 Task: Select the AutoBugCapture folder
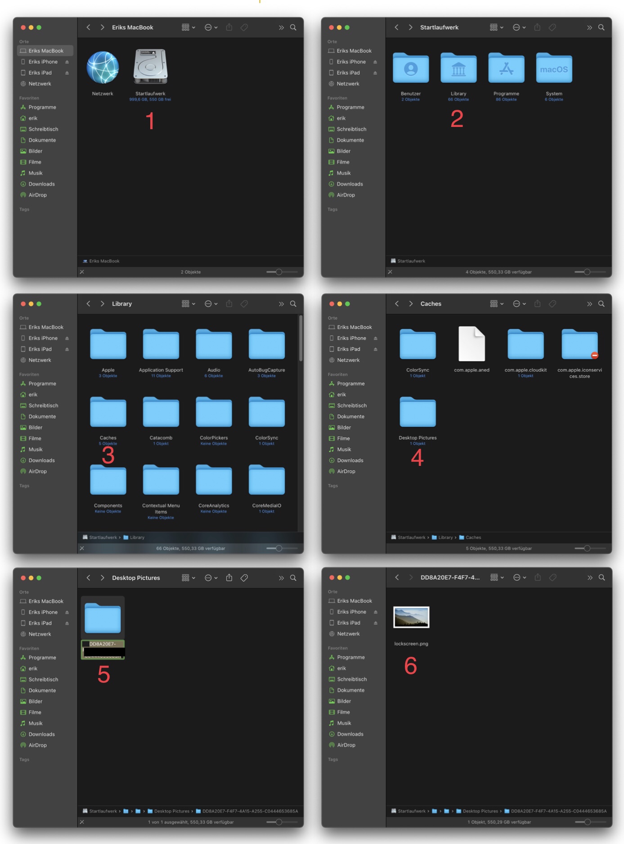point(267,344)
